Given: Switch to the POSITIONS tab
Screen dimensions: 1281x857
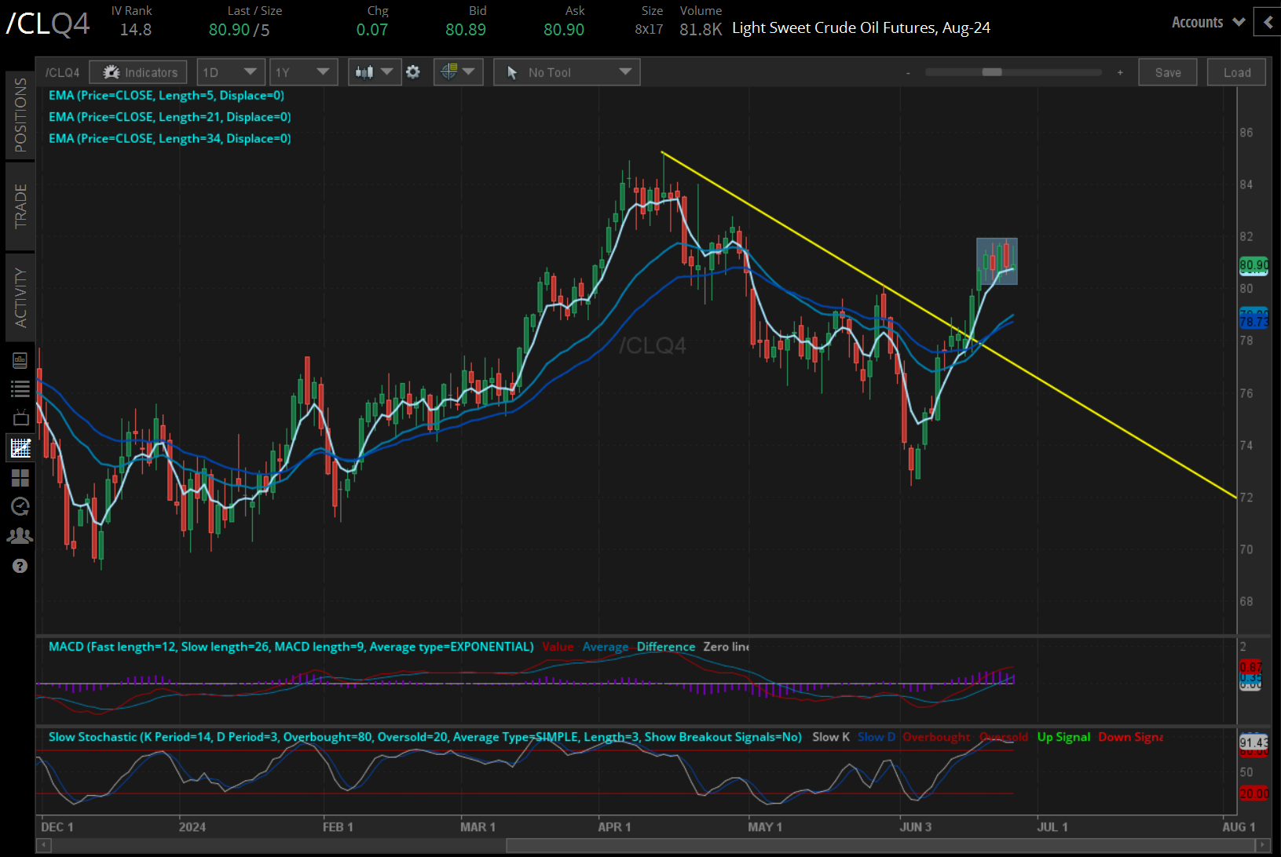Looking at the screenshot, I should [x=20, y=115].
